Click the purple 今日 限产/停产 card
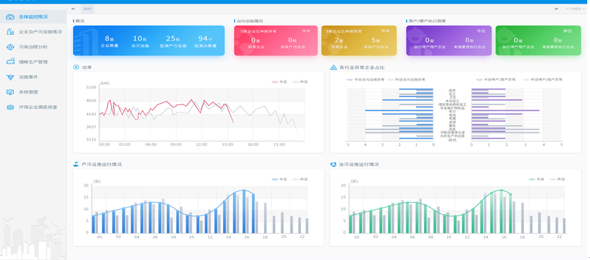590x260 pixels. 448,40
